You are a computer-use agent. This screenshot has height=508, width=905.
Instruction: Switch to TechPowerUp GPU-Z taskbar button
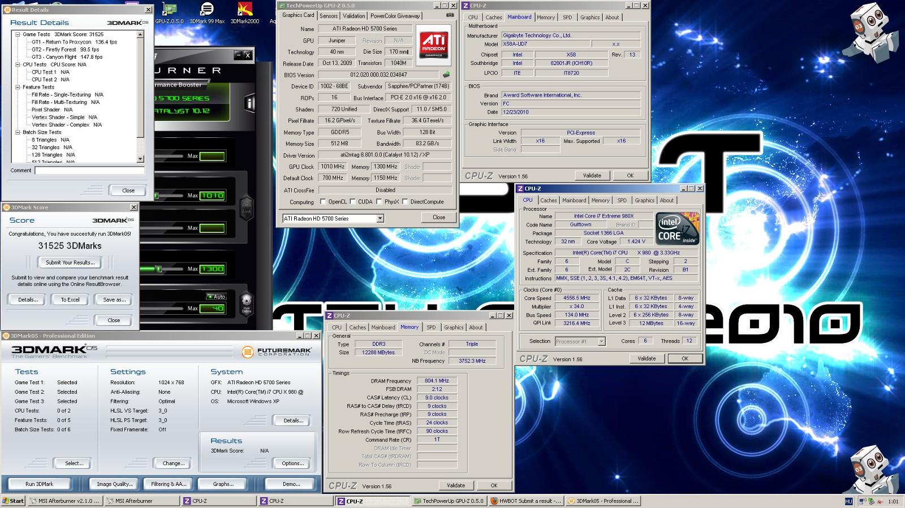(449, 501)
